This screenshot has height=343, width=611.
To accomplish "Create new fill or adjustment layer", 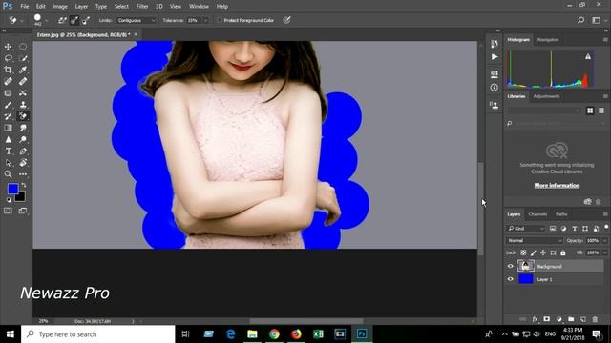I will point(559,319).
